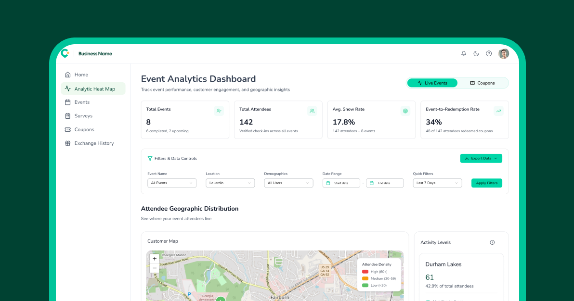Open notifications bell icon
This screenshot has height=301, width=574.
[x=463, y=53]
